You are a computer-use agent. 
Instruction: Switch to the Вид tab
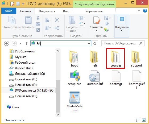coord(66,11)
